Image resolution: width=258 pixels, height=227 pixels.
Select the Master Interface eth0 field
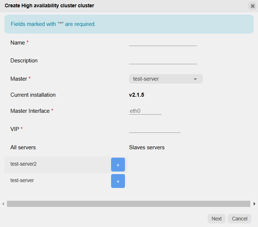145,111
